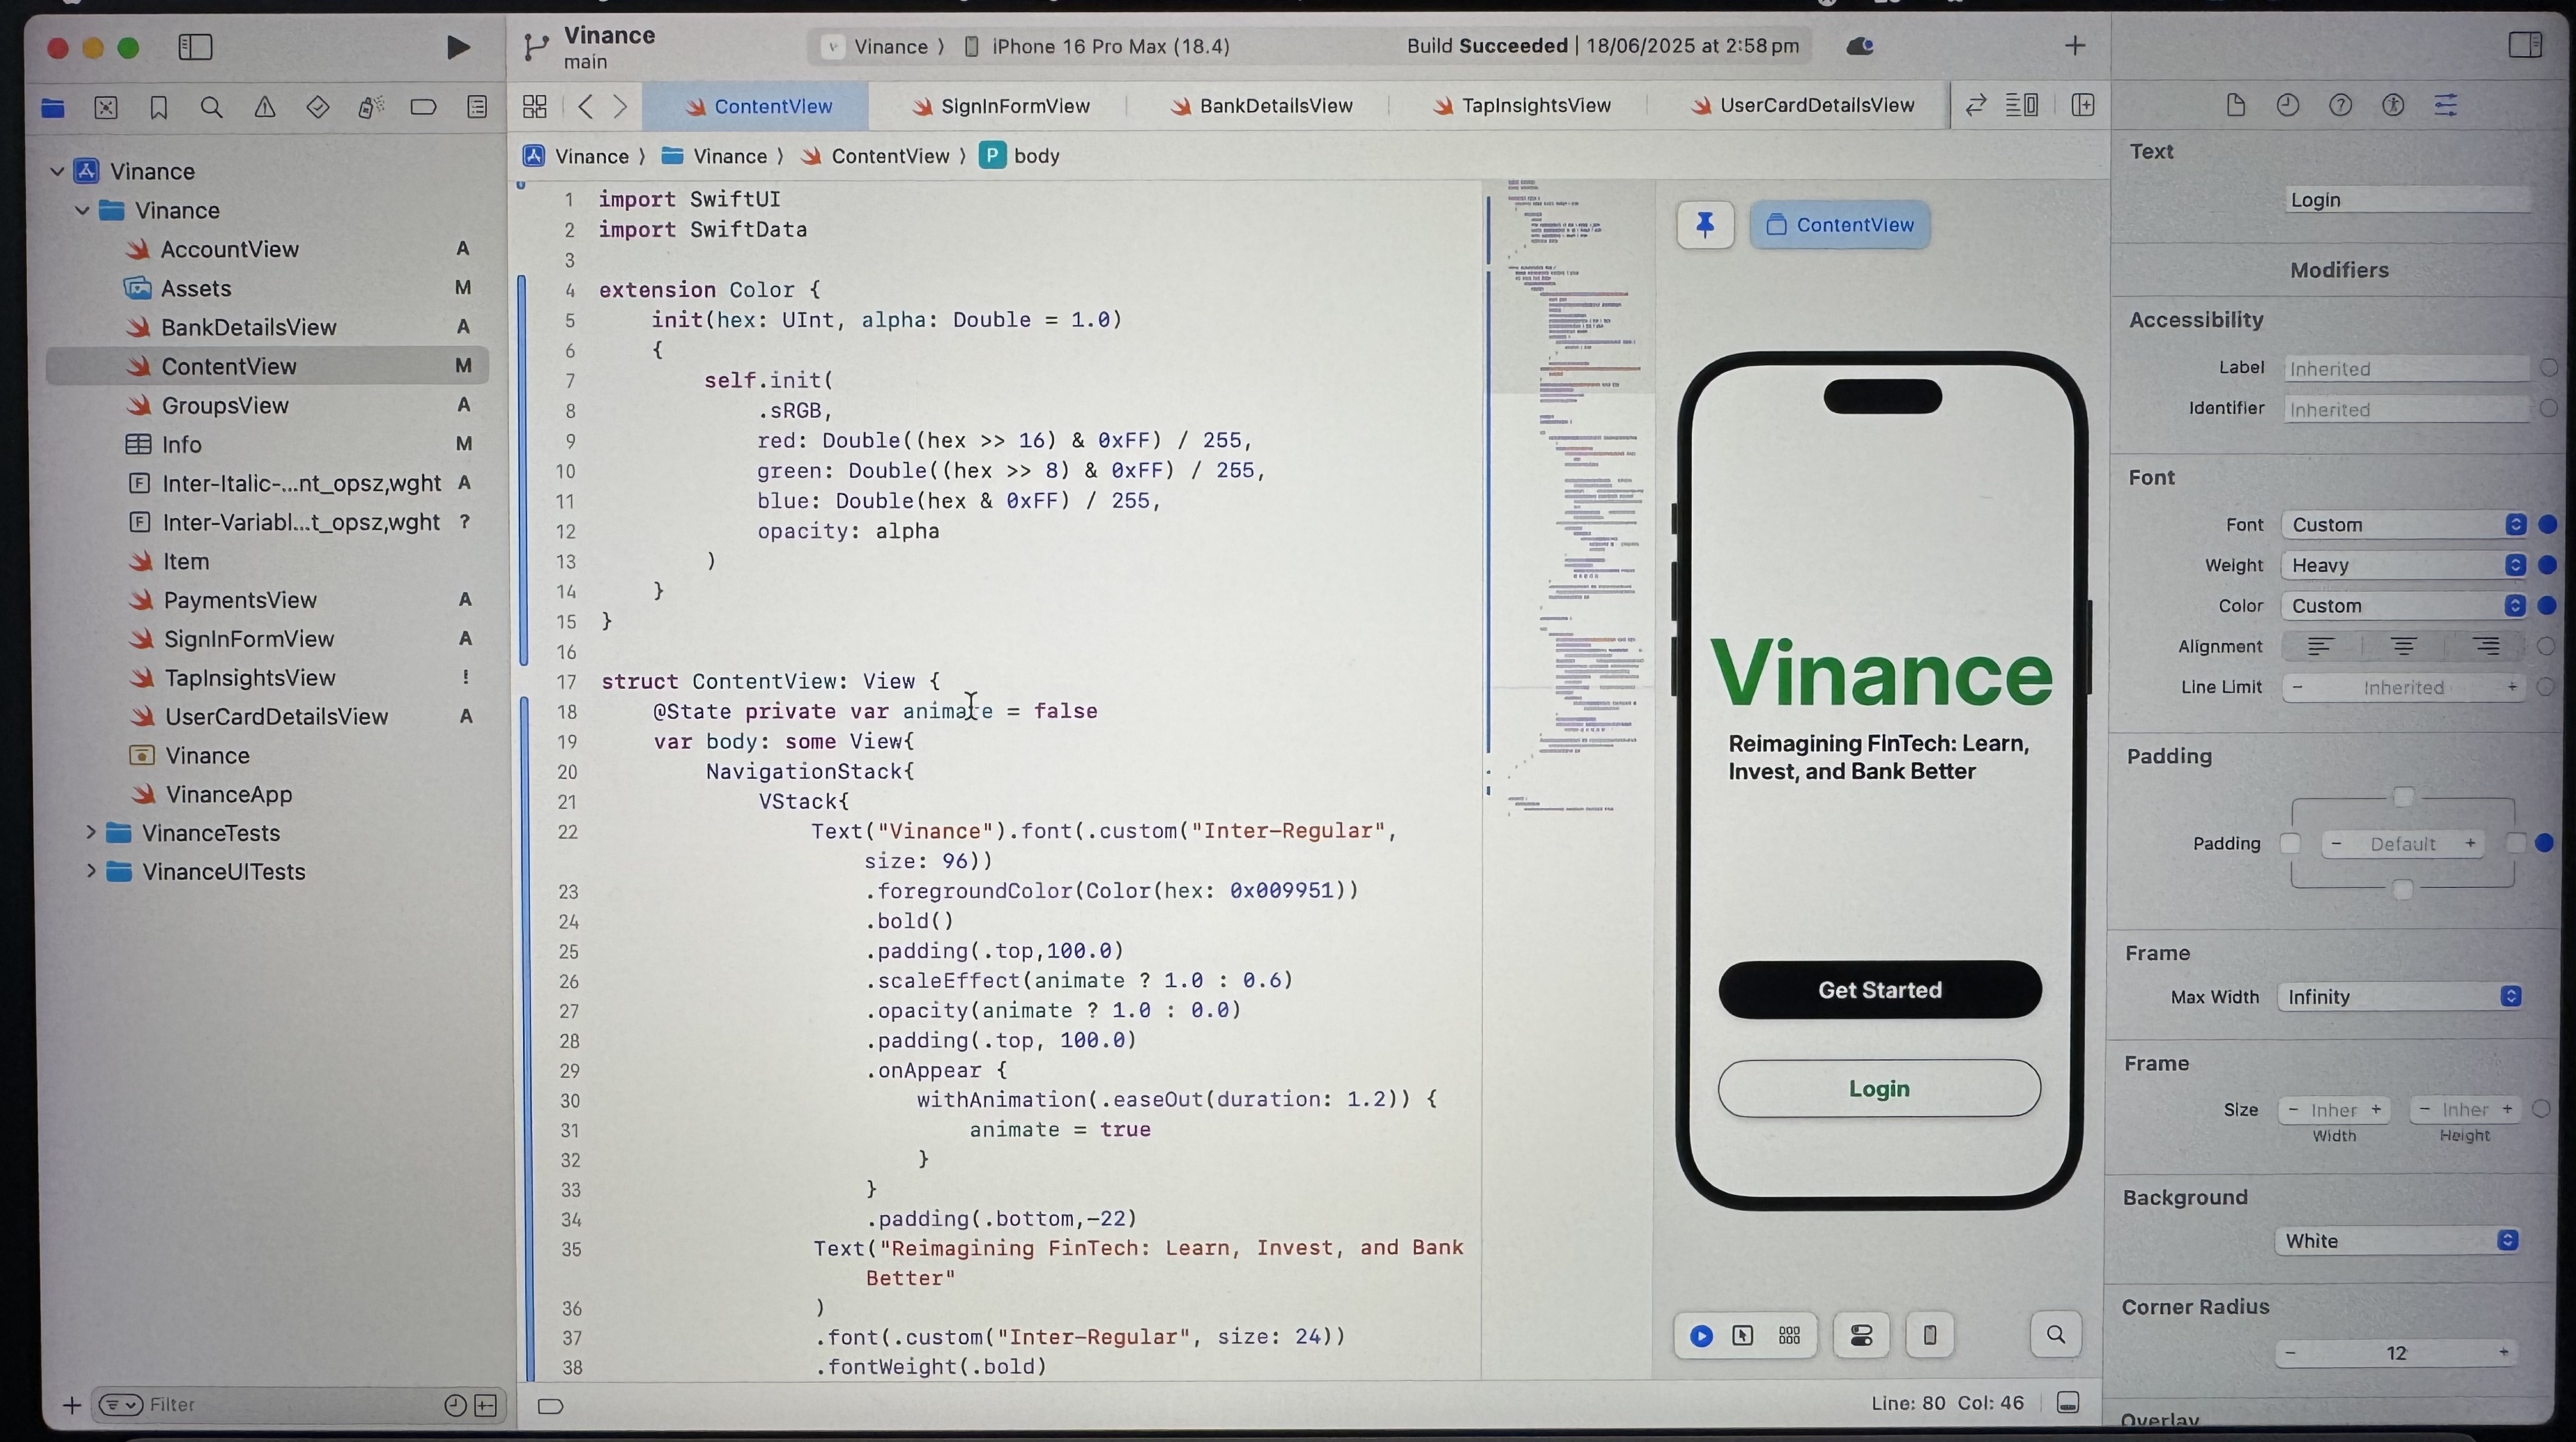Open the Project navigator folder icon
Screen dimensions: 2576x1442
[52, 107]
